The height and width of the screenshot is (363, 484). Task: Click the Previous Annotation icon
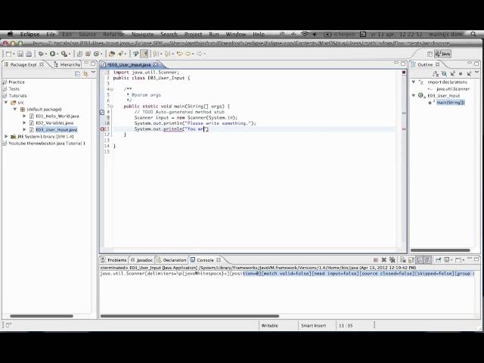click(x=167, y=54)
